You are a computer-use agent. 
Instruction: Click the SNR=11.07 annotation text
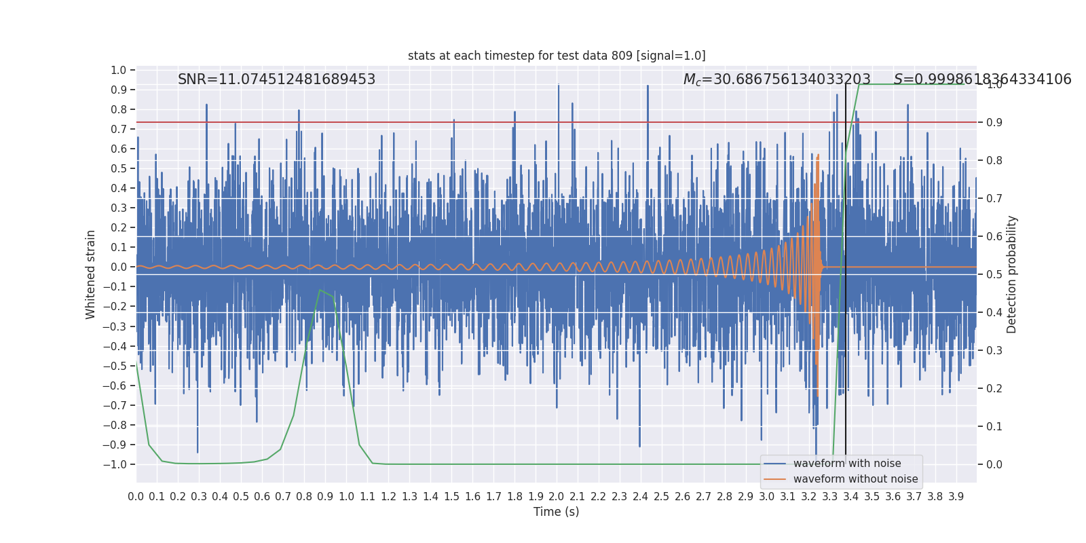(276, 79)
